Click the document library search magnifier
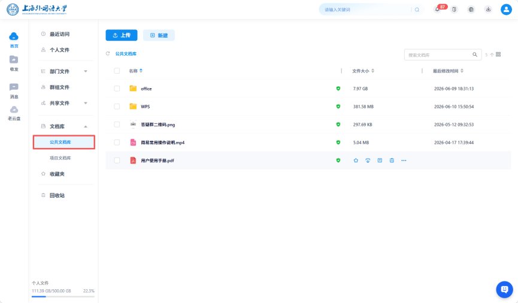This screenshot has width=518, height=303. coord(475,54)
